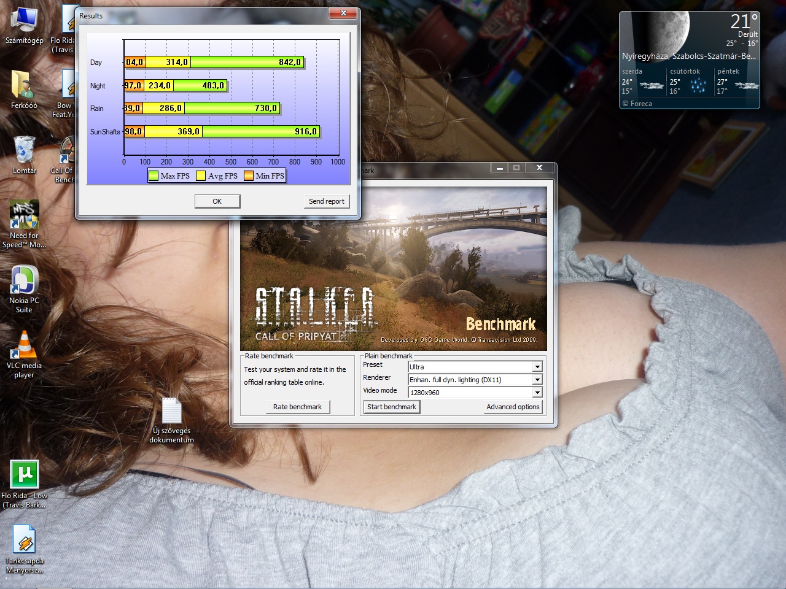
Task: Click the Min FPS orange legend swatch
Action: (249, 176)
